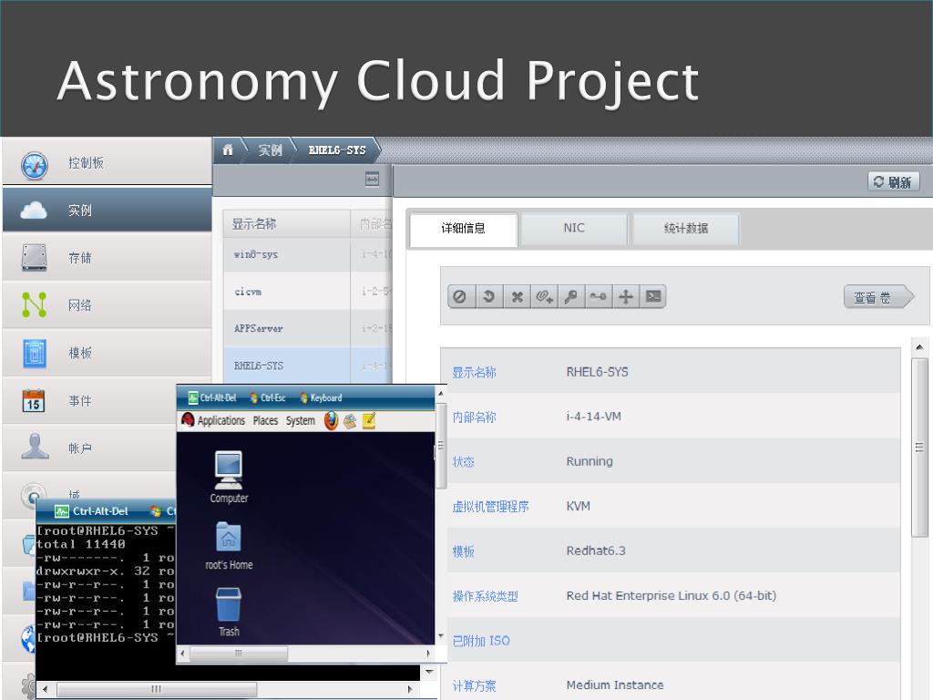
Task: Click the 刷新 refresh button
Action: tap(893, 181)
